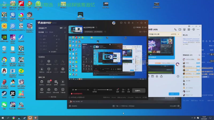The height and width of the screenshot is (120, 214).
Task: Switch to the 竖屏 portrait tab
Action: click(x=65, y=28)
